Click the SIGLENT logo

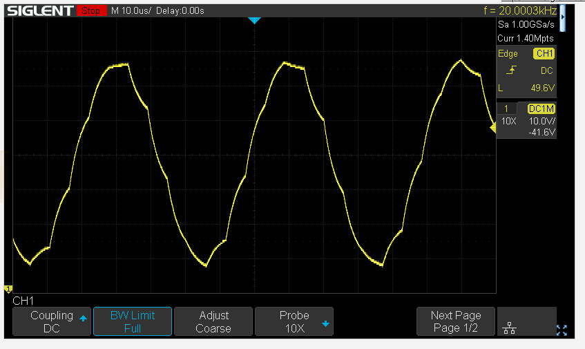point(40,11)
